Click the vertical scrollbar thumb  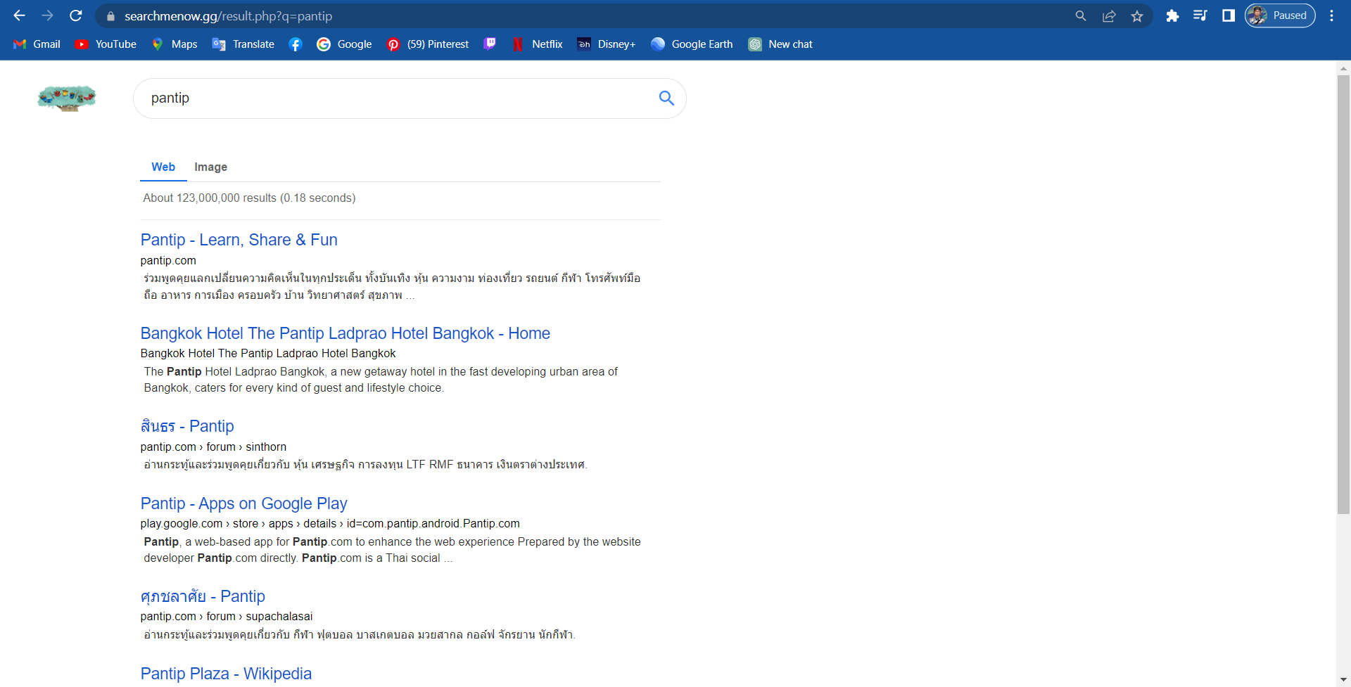(x=1343, y=294)
